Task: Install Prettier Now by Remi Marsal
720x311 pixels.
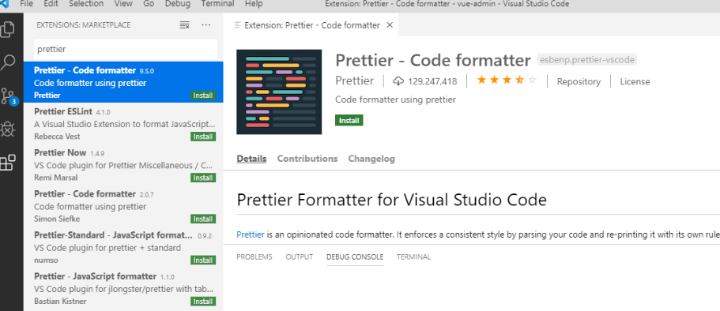Action: pyautogui.click(x=203, y=178)
